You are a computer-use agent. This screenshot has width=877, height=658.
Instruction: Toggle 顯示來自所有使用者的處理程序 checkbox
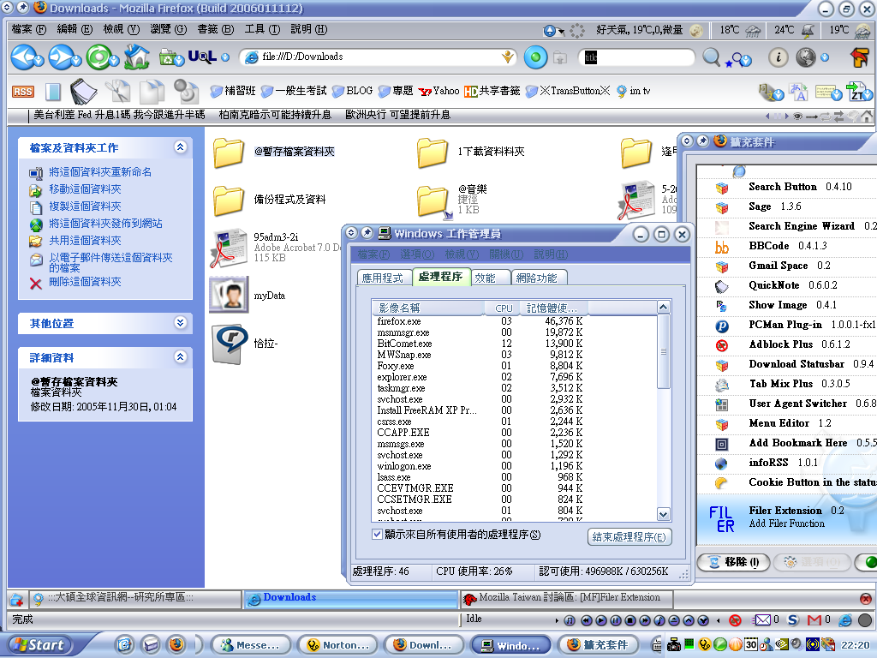click(x=378, y=535)
